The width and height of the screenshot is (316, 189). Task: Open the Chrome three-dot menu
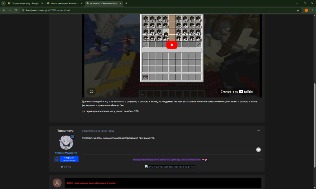312,10
